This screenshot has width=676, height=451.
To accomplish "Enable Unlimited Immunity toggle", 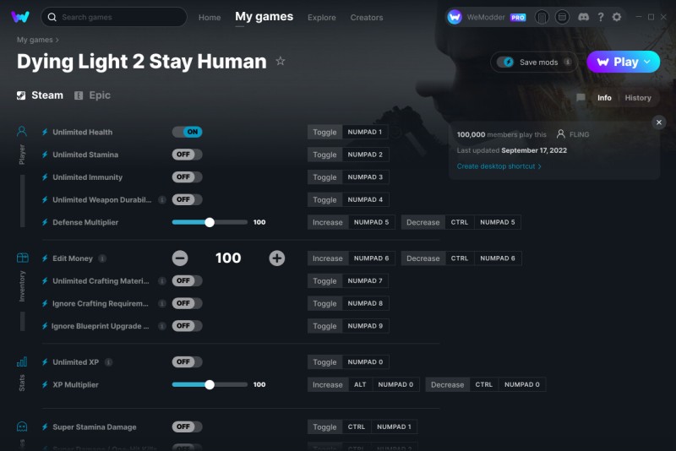I will 187,177.
